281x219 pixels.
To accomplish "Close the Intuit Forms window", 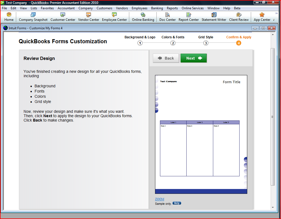I will click(272, 28).
